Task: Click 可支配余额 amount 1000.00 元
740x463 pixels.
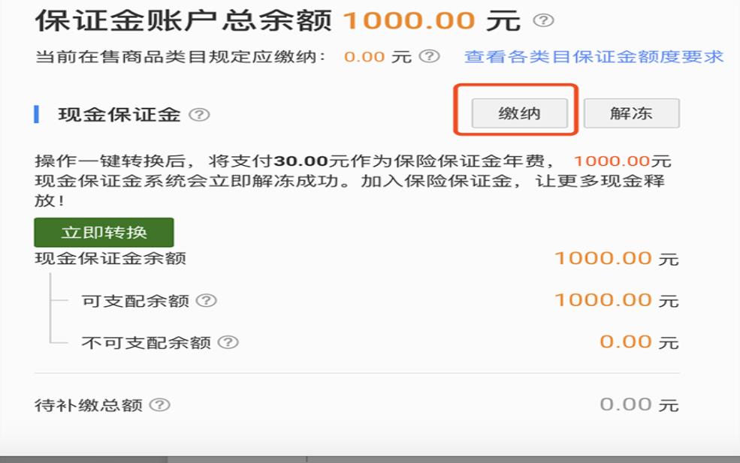Action: [x=616, y=300]
